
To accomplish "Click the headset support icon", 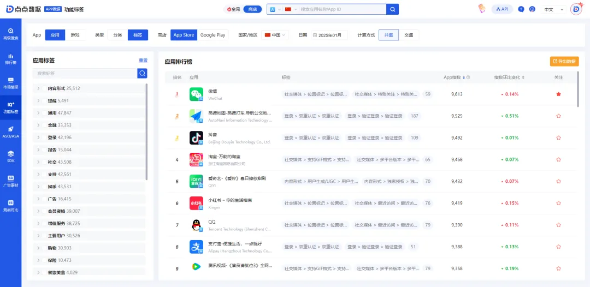I will pyautogui.click(x=532, y=9).
